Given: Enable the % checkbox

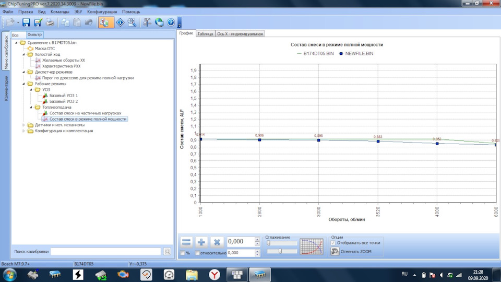Looking at the screenshot, I should click(183, 253).
